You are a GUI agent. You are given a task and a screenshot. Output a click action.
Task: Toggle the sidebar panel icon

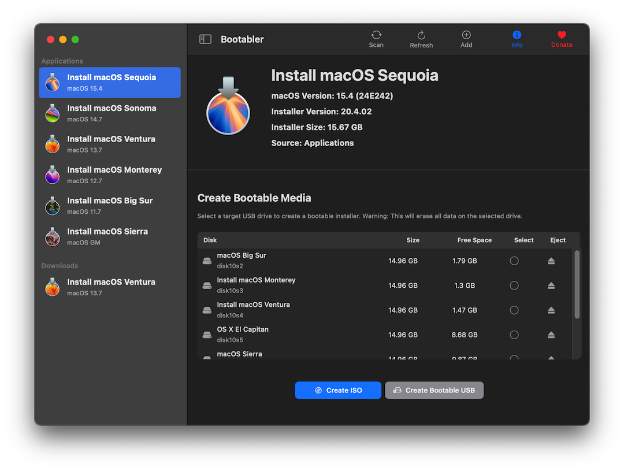click(205, 39)
